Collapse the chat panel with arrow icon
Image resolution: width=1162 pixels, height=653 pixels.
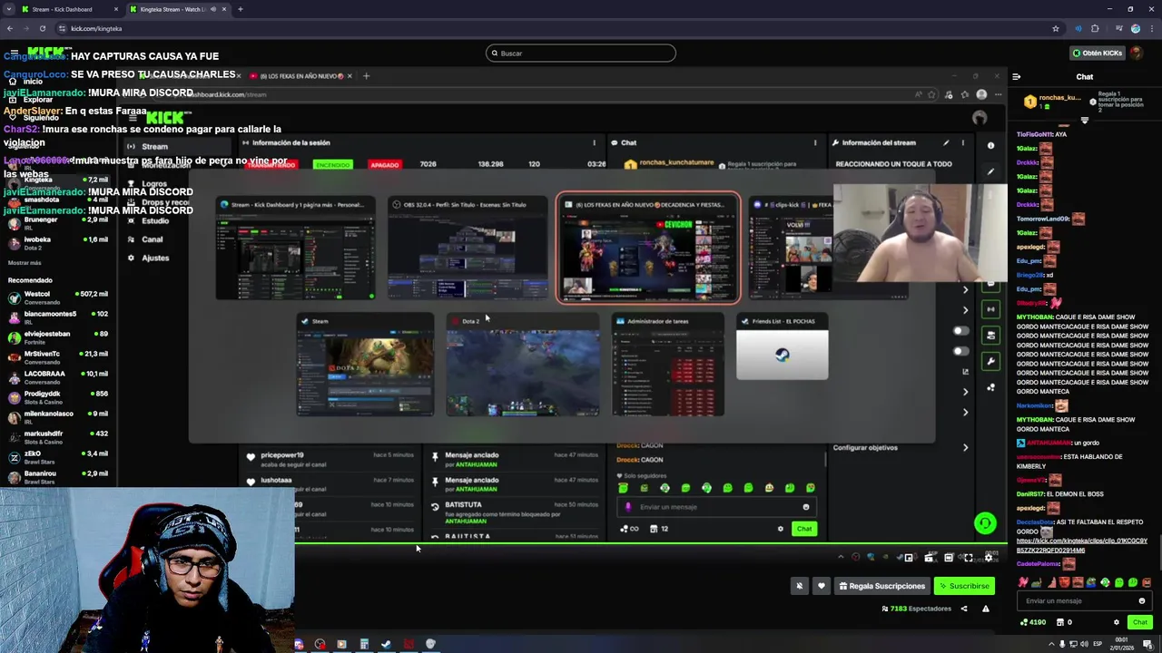[1016, 77]
